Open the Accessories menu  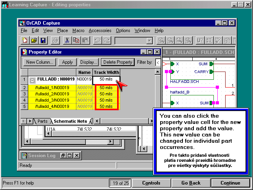click(100, 30)
